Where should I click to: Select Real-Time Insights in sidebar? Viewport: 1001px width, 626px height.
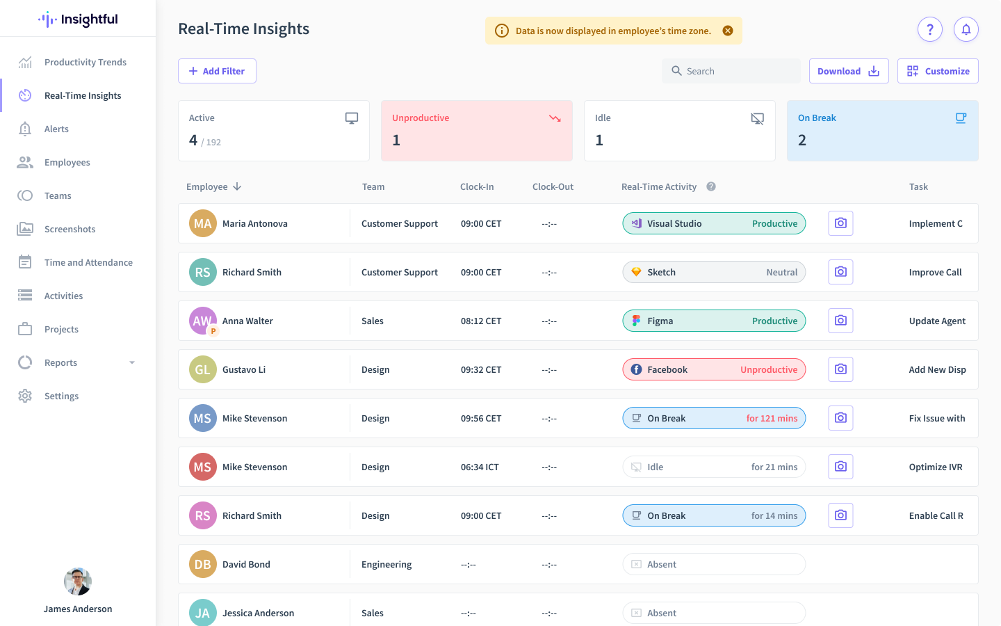point(78,95)
